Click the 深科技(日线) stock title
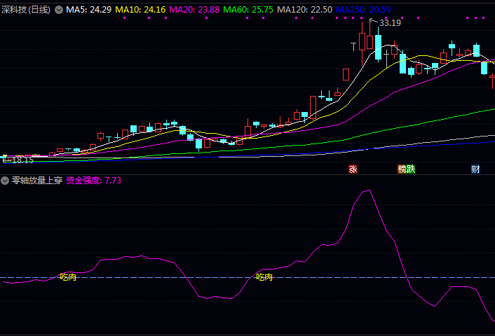The image size is (495, 336). (27, 10)
